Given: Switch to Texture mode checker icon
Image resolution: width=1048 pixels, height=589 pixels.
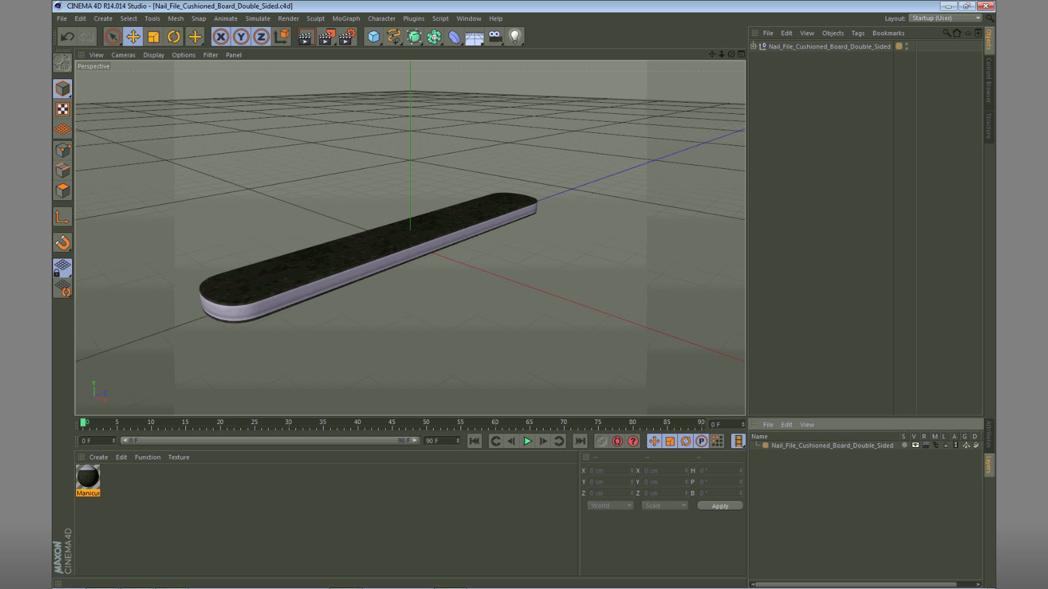Looking at the screenshot, I should point(63,109).
